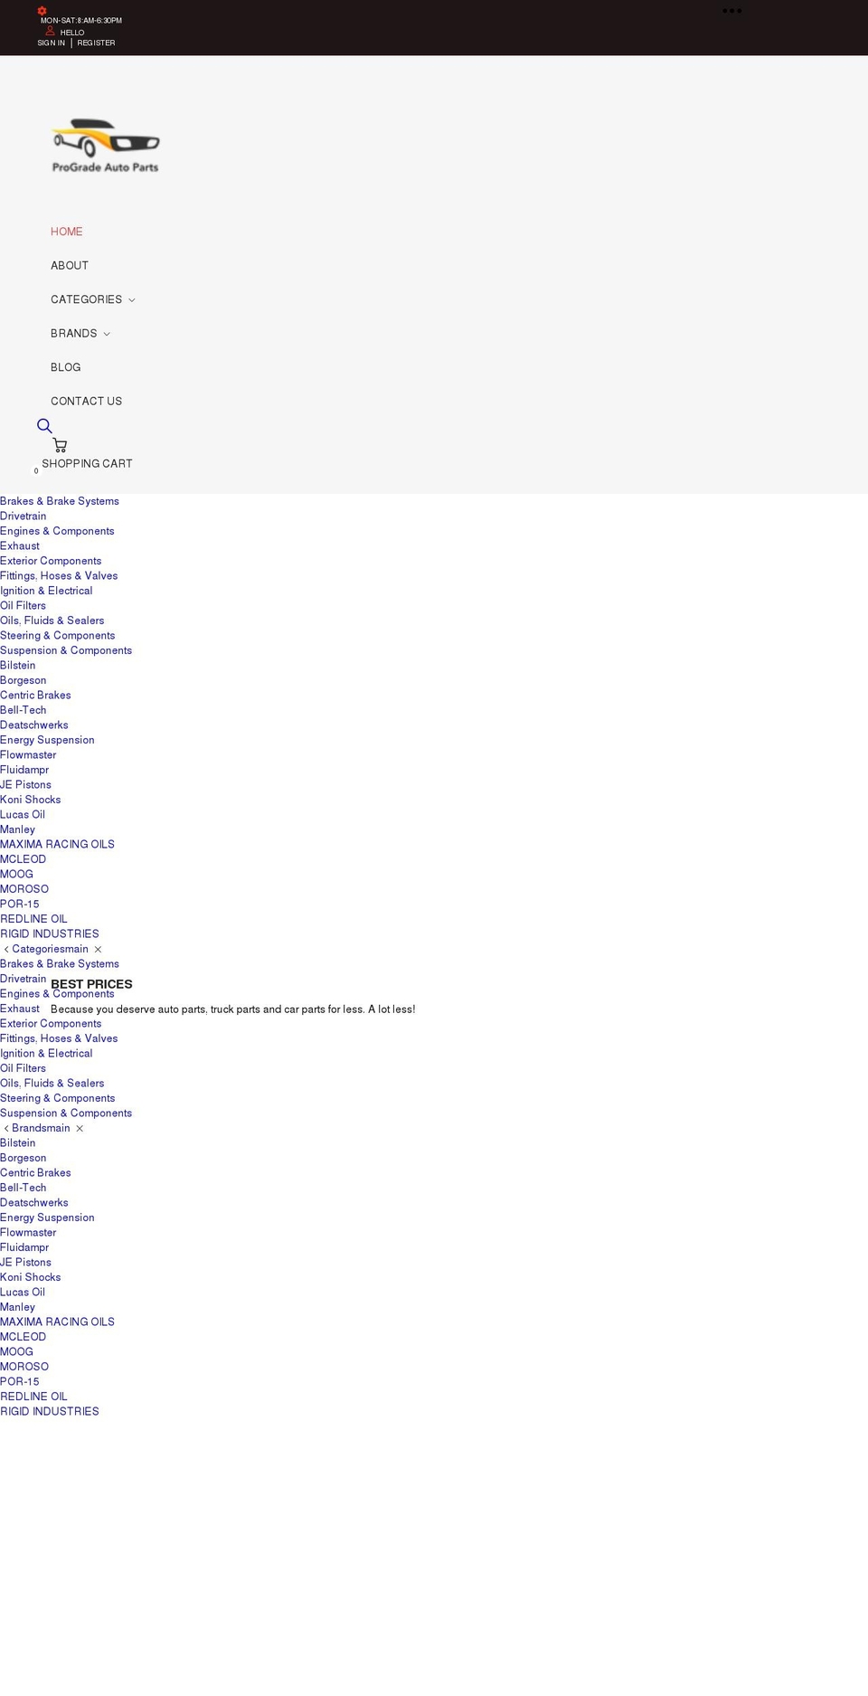The width and height of the screenshot is (868, 1696).
Task: Open MAXIMA RACING OILS in the list above Categoriesmain
Action: click(57, 845)
